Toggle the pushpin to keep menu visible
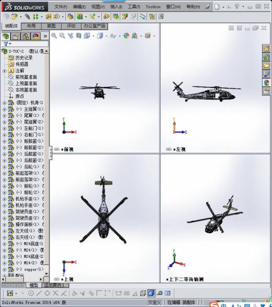Image resolution: width=272 pixels, height=307 pixels. (207, 7)
